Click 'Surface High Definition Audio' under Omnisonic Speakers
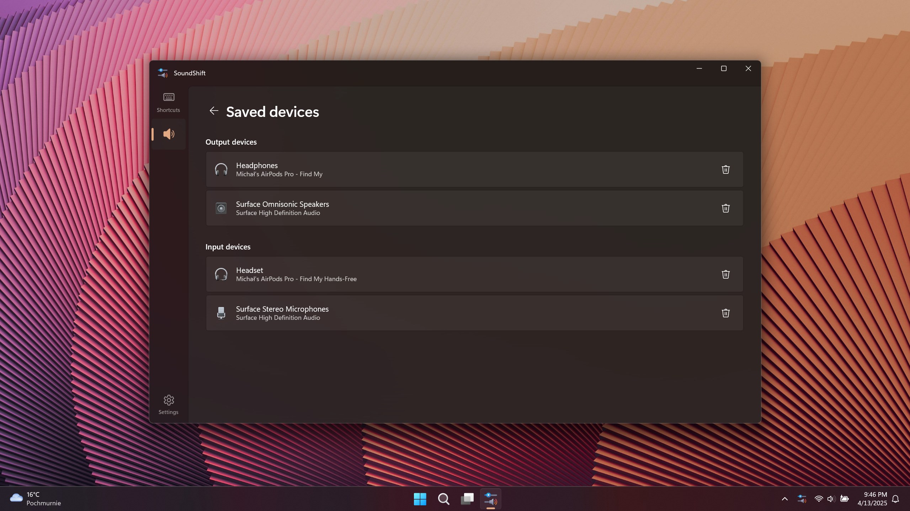The height and width of the screenshot is (511, 910). click(x=278, y=213)
